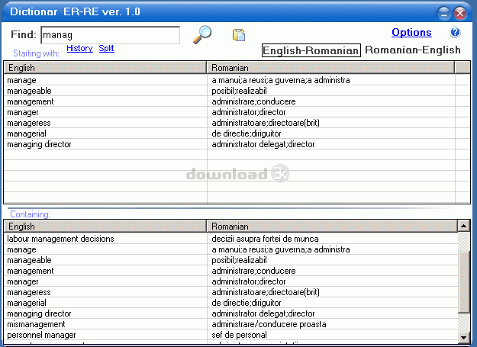Select 'personnel manager' in the Containing list
This screenshot has height=347, width=477.
tap(41, 335)
